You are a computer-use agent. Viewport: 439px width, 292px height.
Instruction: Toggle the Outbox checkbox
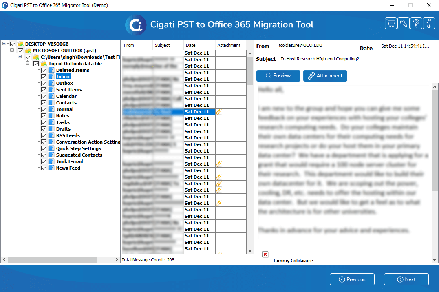(44, 83)
